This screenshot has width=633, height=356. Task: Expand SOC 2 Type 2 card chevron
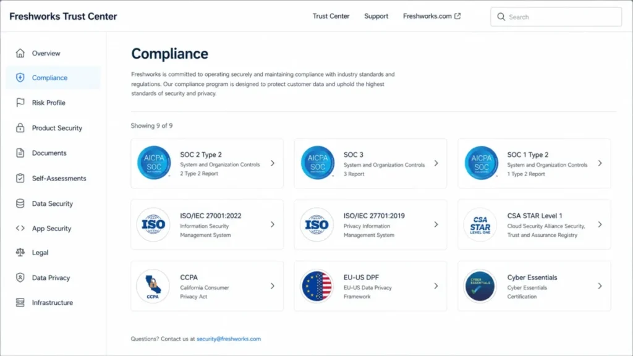273,163
